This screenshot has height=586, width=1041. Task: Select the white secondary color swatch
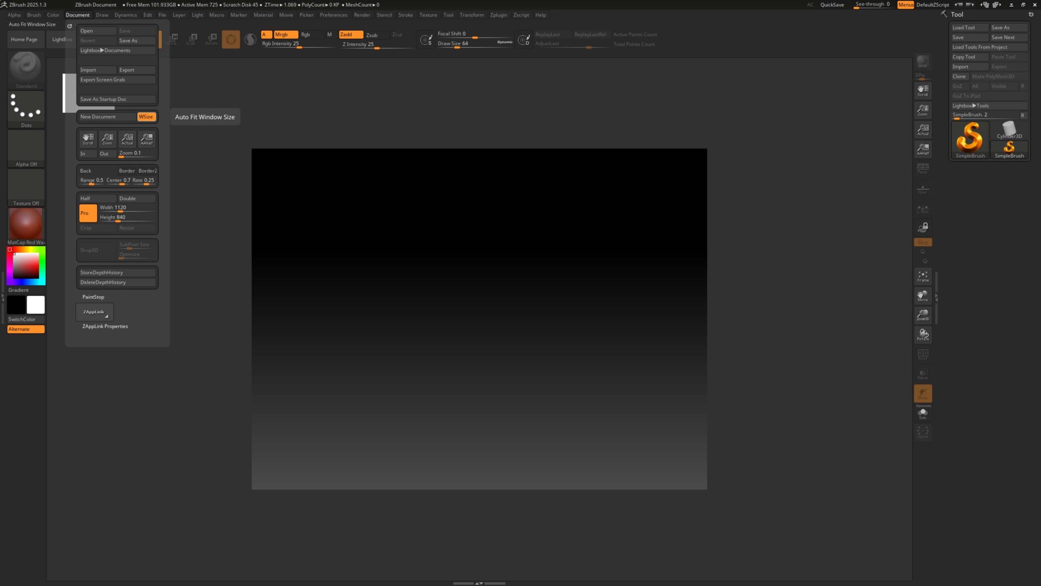pyautogui.click(x=36, y=304)
